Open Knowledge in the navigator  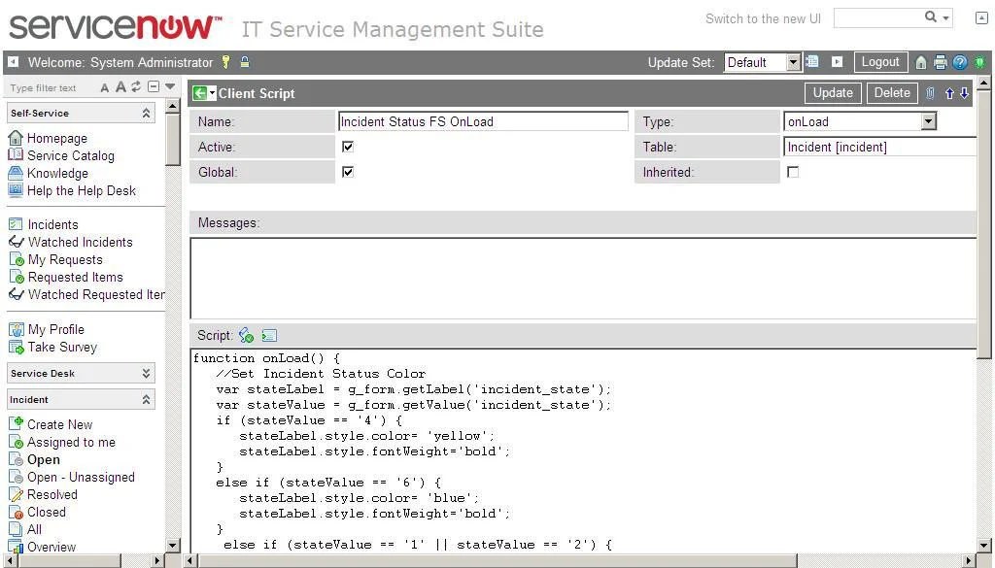[57, 173]
